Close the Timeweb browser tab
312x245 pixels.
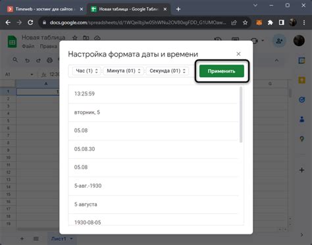coord(82,9)
